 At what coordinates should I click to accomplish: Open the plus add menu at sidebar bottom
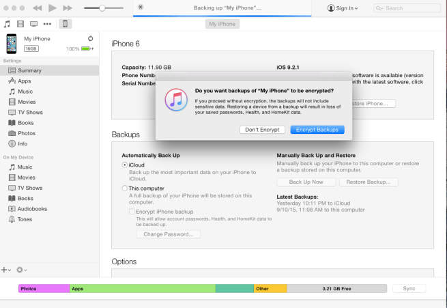6,270
